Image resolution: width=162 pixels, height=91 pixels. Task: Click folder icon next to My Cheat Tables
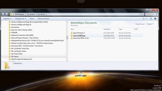(10, 54)
